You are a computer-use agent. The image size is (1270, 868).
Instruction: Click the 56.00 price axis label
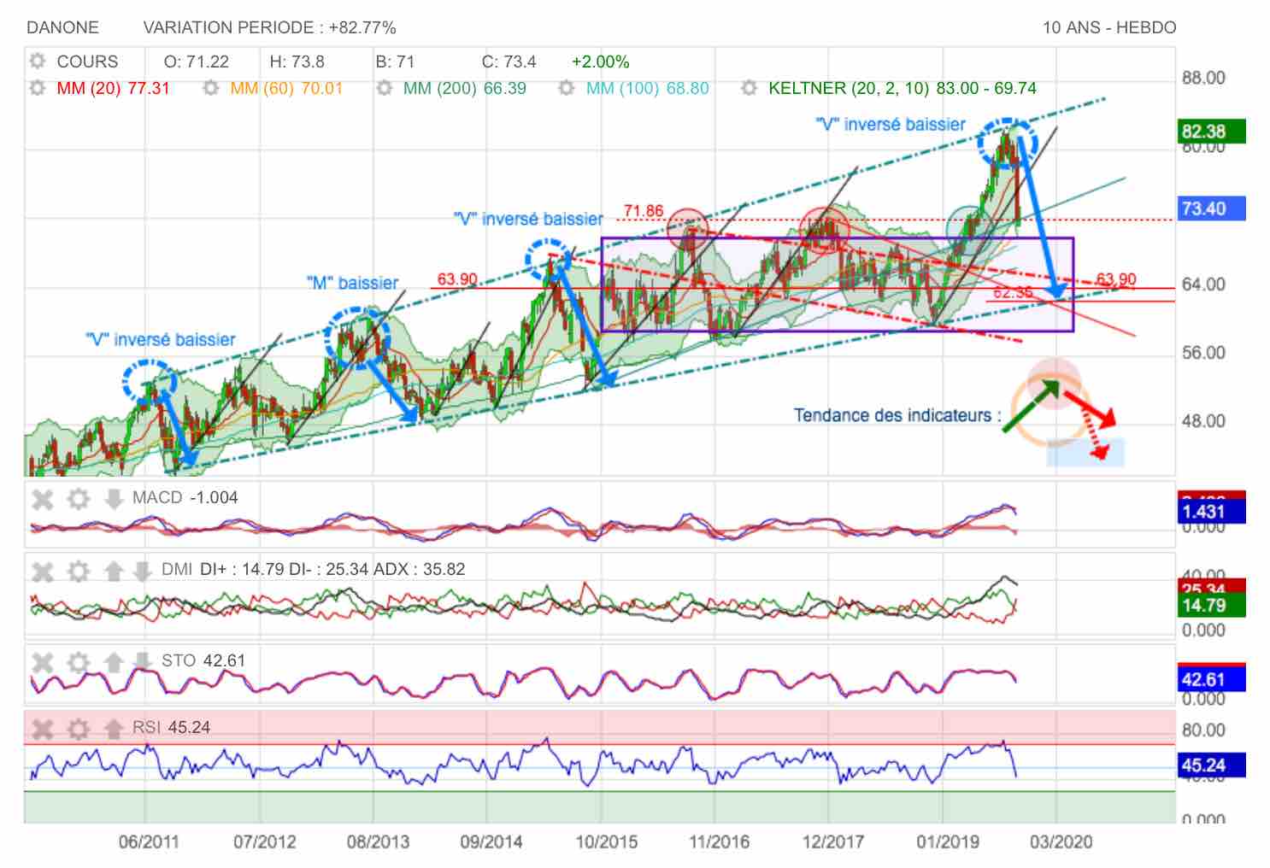1203,352
